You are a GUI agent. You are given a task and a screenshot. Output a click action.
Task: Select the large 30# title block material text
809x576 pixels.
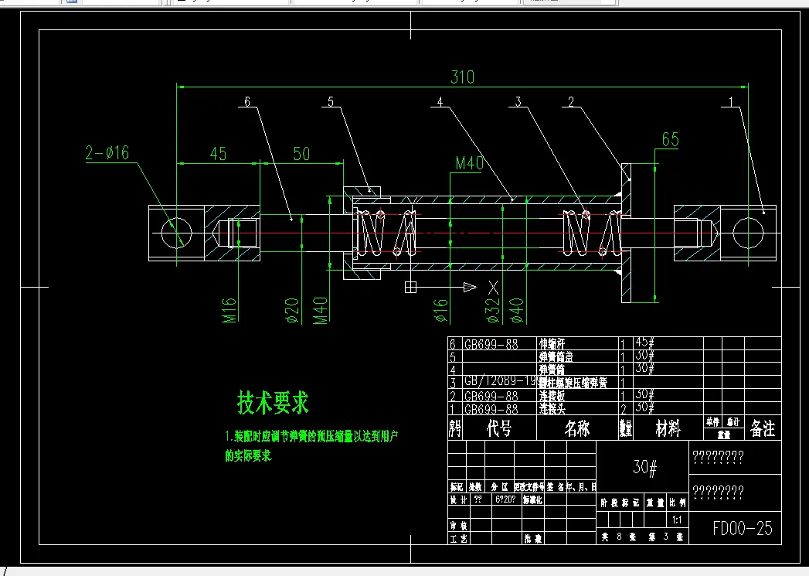point(645,468)
